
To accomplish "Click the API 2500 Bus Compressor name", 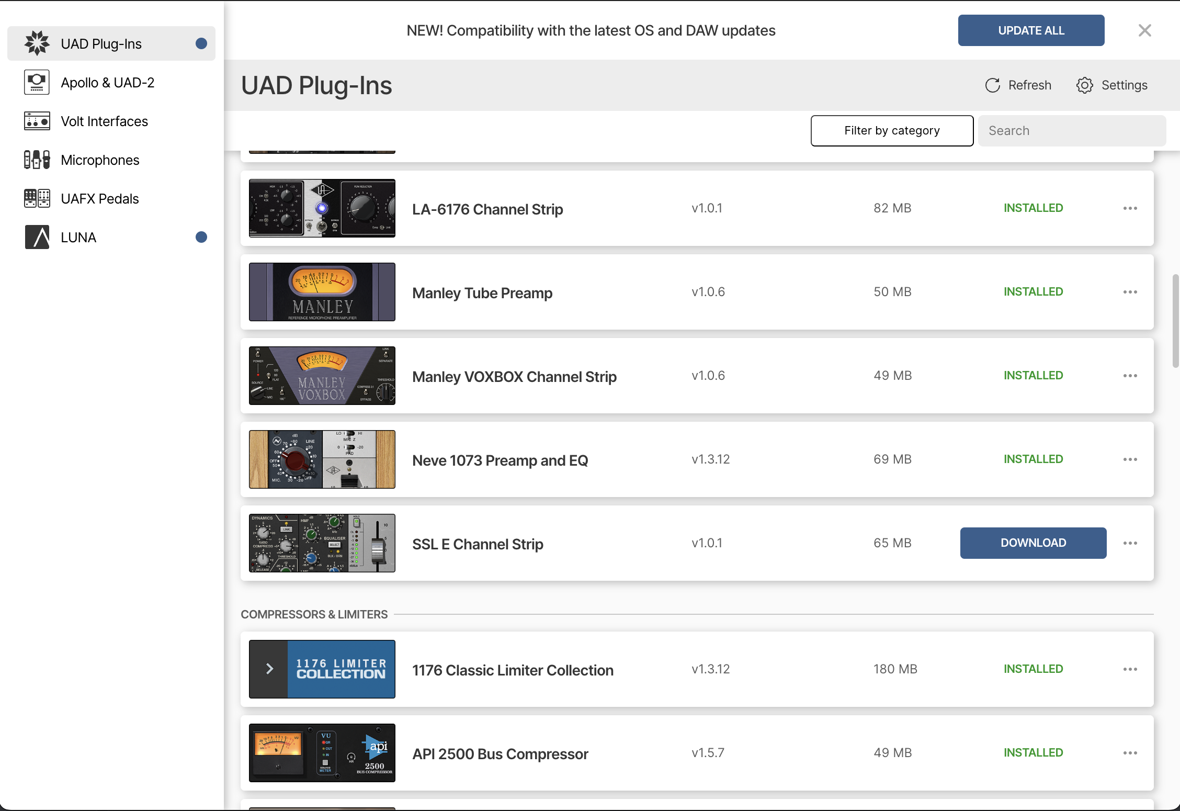I will pos(500,754).
